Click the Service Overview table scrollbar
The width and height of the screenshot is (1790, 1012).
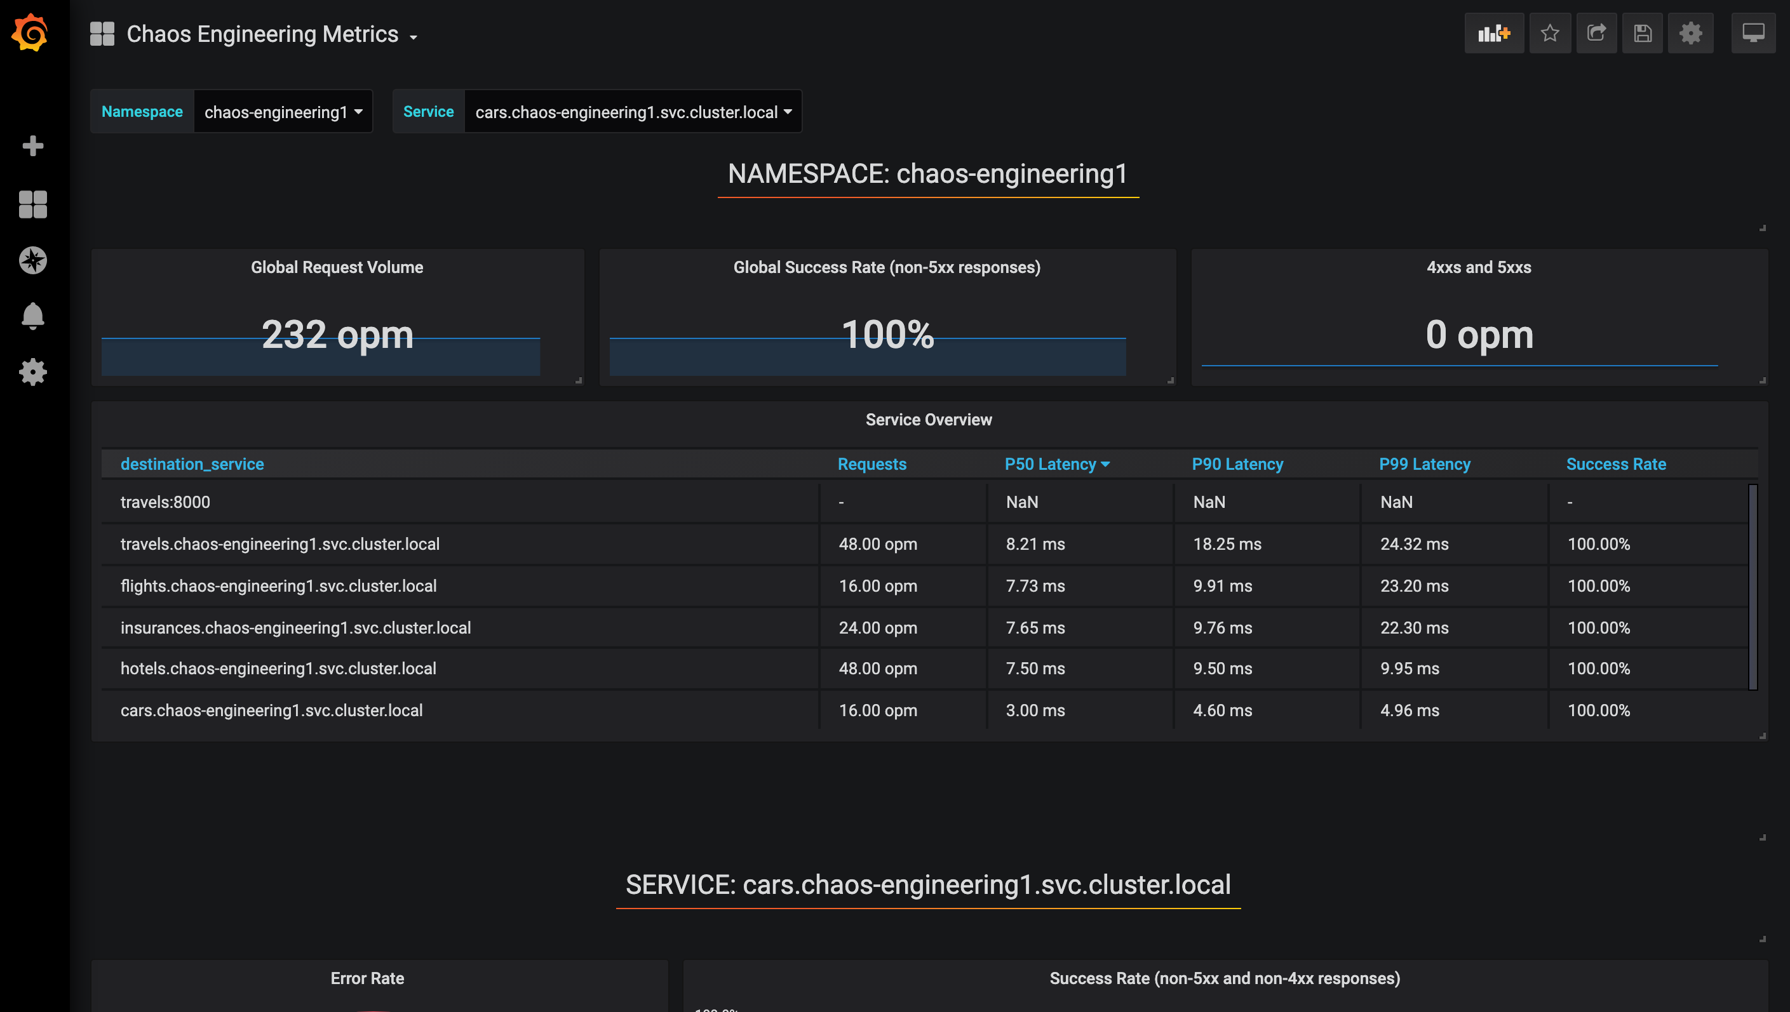point(1753,587)
